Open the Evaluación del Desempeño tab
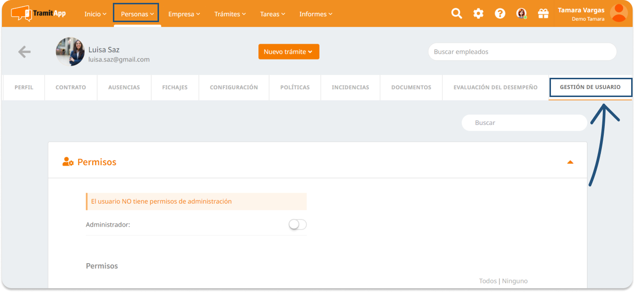The width and height of the screenshot is (635, 292). [495, 87]
